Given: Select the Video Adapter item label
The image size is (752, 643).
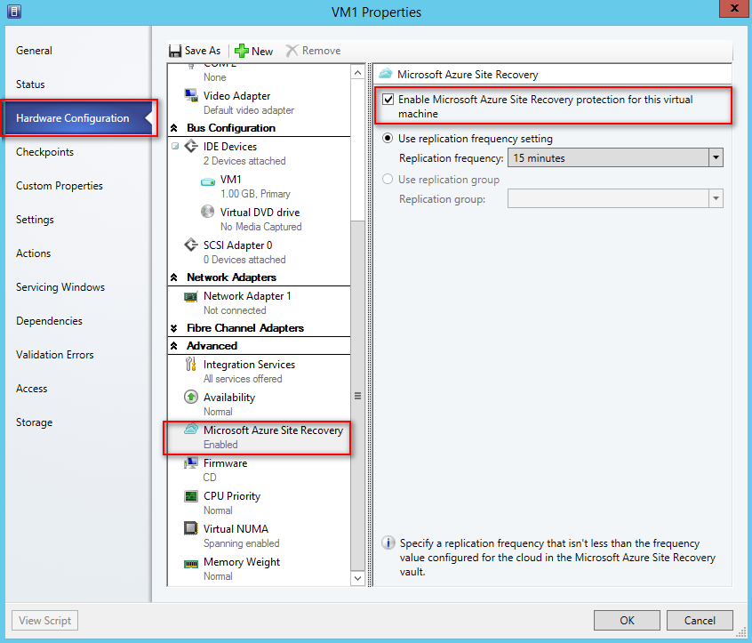Looking at the screenshot, I should [x=237, y=95].
